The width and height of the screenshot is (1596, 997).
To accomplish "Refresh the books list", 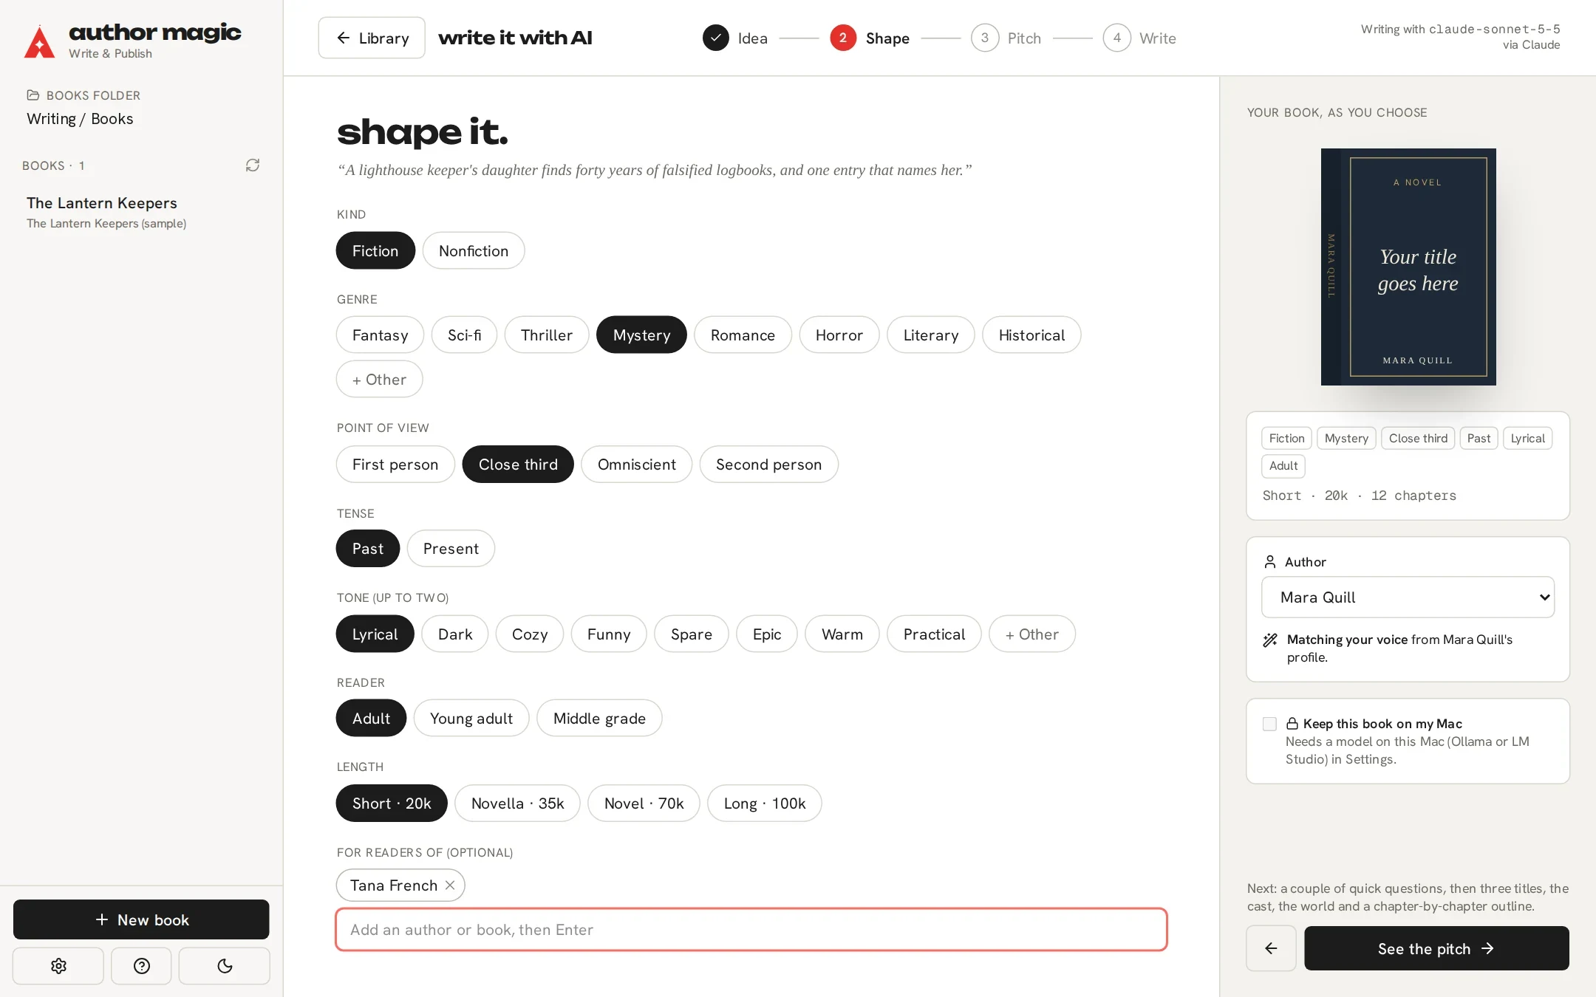I will pos(253,165).
